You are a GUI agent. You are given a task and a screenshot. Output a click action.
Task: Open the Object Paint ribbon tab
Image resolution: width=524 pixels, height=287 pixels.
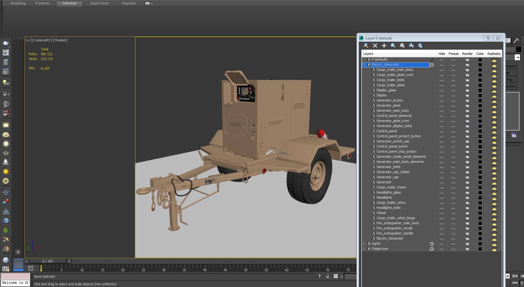(99, 3)
